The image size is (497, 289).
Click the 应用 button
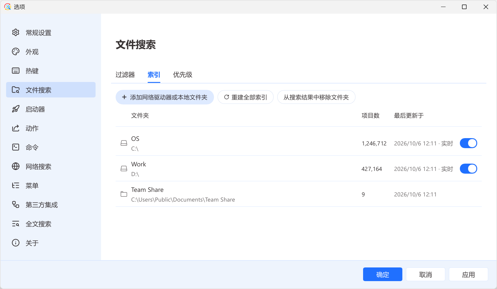tap(468, 274)
